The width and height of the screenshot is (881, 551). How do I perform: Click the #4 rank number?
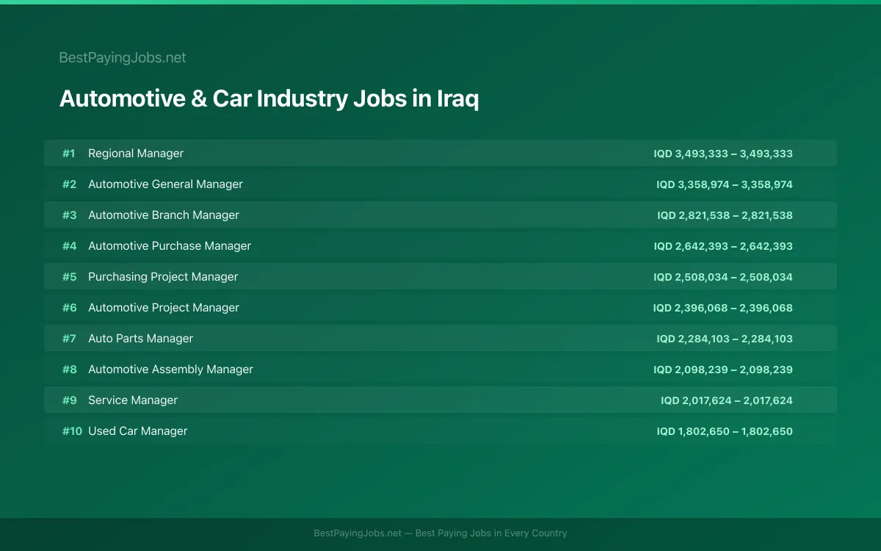(69, 246)
